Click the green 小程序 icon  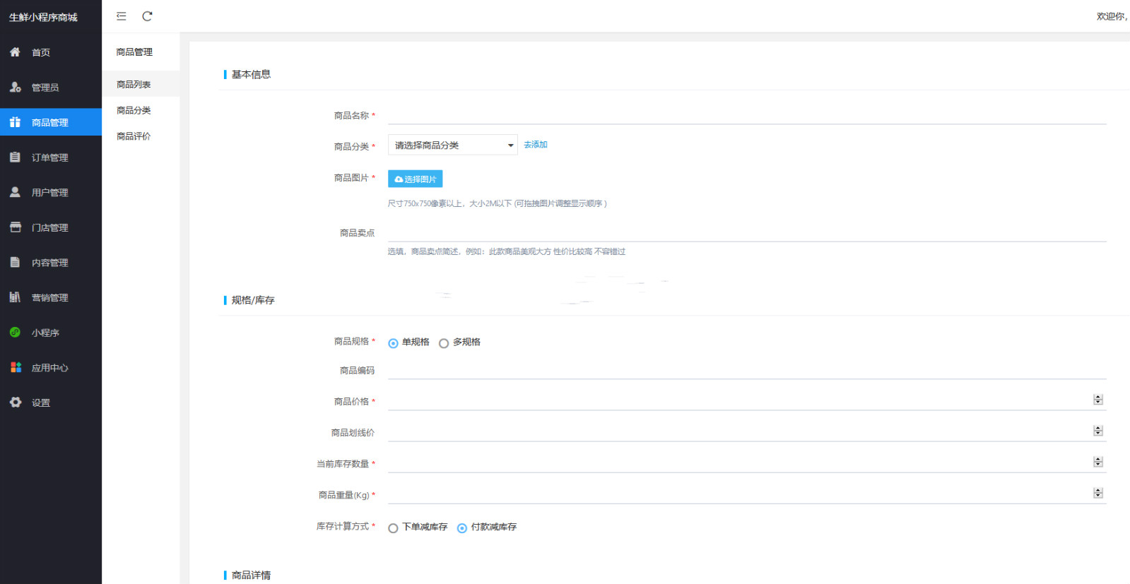pyautogui.click(x=15, y=333)
